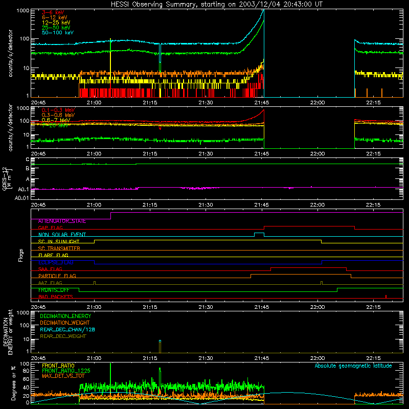
Task: Click the NON_SOLAR_EVENT raised pulse
Action: [x=259, y=234]
